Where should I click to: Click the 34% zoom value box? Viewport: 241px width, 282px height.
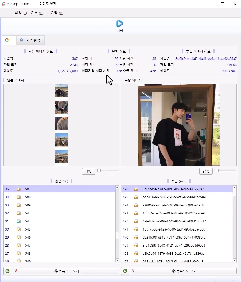coord(206,171)
